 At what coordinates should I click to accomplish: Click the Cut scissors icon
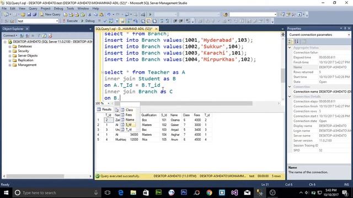(89, 15)
